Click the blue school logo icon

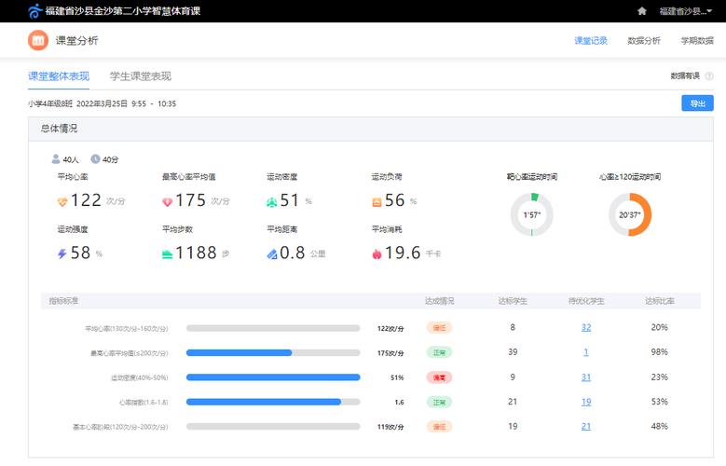click(34, 10)
